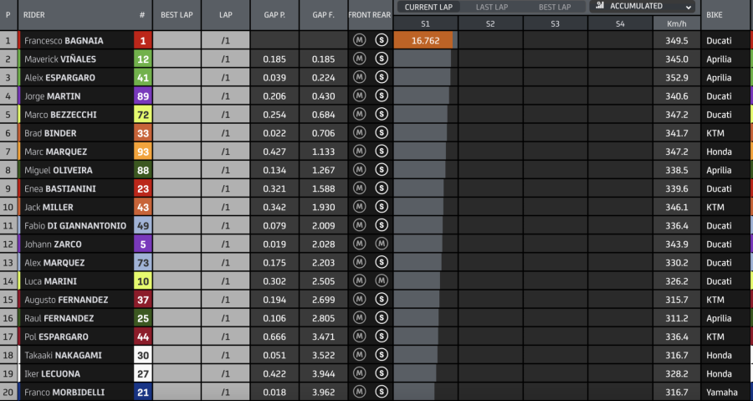Click Pol Espargaro's front tyre M icon
This screenshot has width=753, height=401.
[359, 337]
